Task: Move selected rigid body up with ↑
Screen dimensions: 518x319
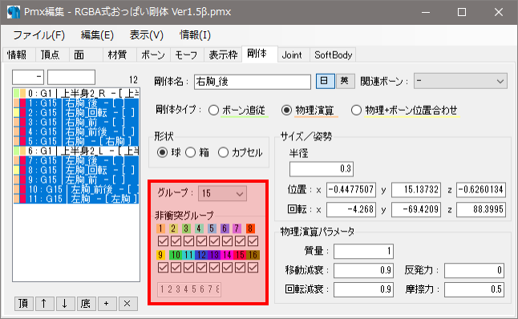Action: pos(44,304)
